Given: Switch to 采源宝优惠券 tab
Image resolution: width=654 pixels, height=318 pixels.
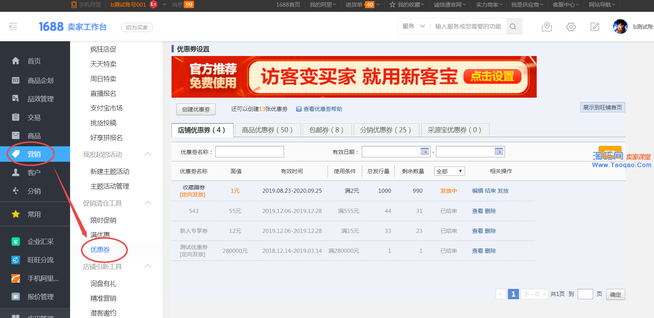Looking at the screenshot, I should [455, 130].
